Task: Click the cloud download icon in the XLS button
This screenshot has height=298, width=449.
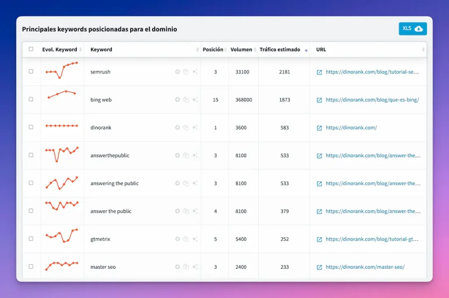Action: [419, 28]
